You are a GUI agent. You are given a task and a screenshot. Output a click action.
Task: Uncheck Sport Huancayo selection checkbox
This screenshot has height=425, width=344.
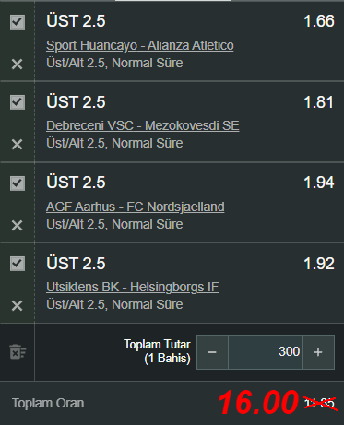[18, 22]
